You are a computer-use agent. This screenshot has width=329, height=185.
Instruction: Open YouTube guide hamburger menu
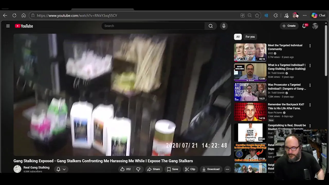(8, 26)
